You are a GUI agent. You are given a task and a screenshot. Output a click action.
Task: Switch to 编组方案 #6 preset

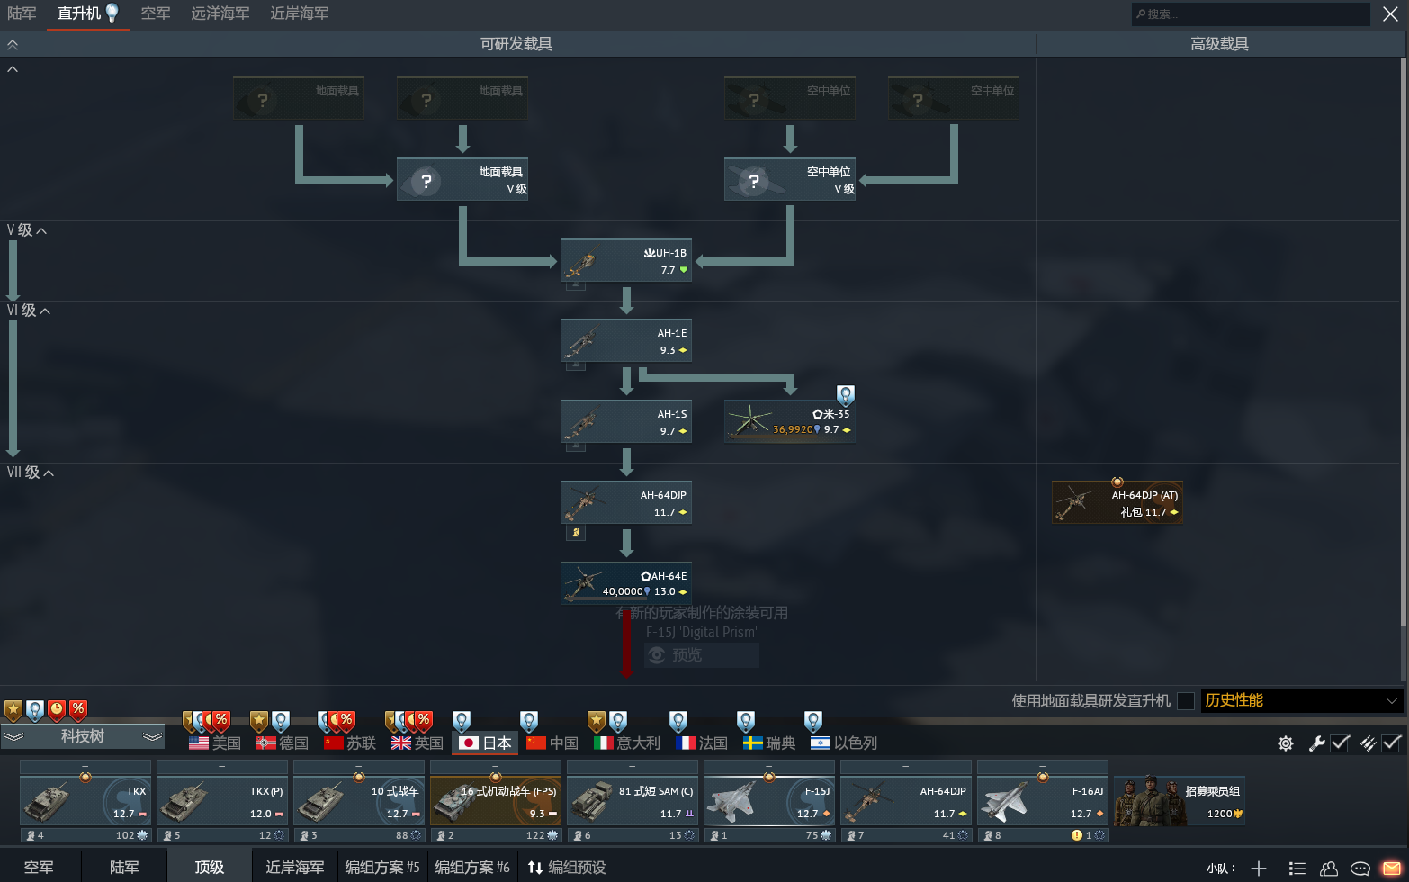472,868
